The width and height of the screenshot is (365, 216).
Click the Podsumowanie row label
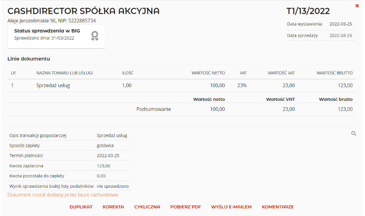pos(154,109)
